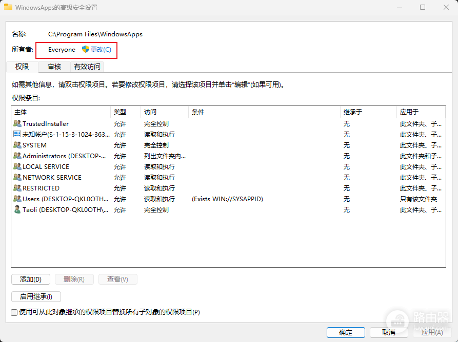The image size is (458, 342).
Task: Select the Users (DESKTOP-QKL0OTH... entry
Action: point(66,199)
